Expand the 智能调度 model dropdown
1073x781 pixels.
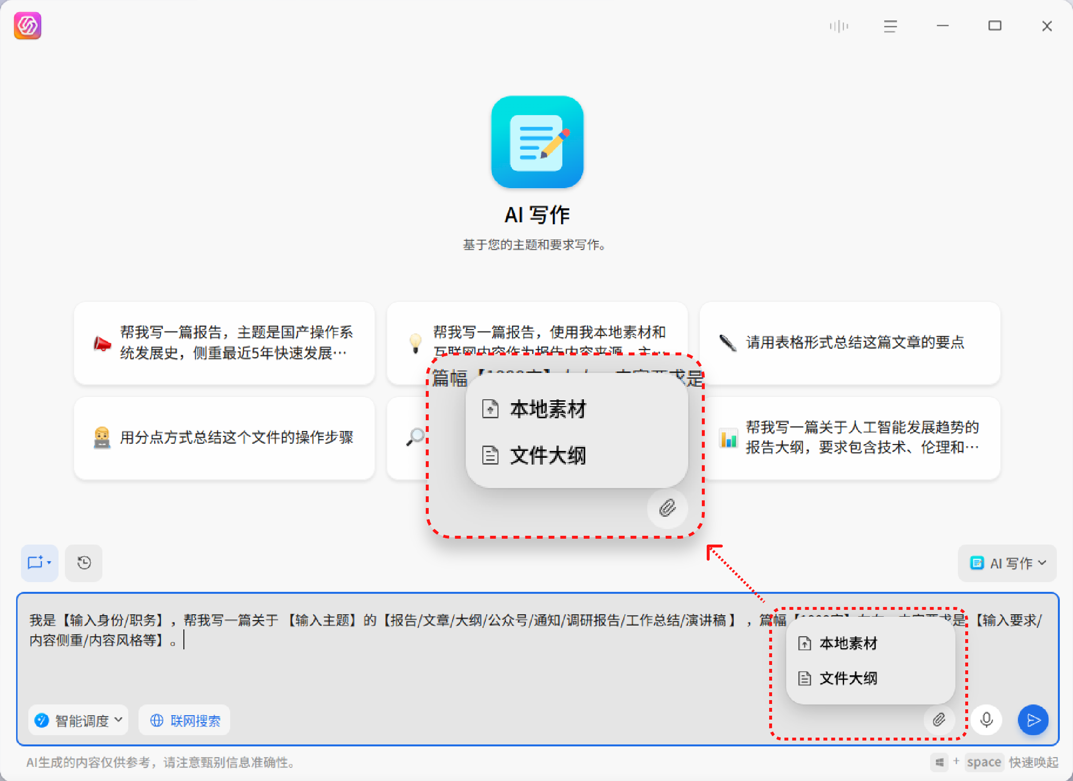pyautogui.click(x=78, y=720)
